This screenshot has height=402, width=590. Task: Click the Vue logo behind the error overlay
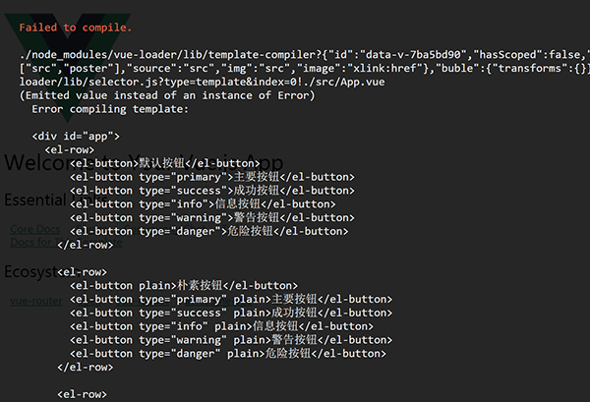22,35
